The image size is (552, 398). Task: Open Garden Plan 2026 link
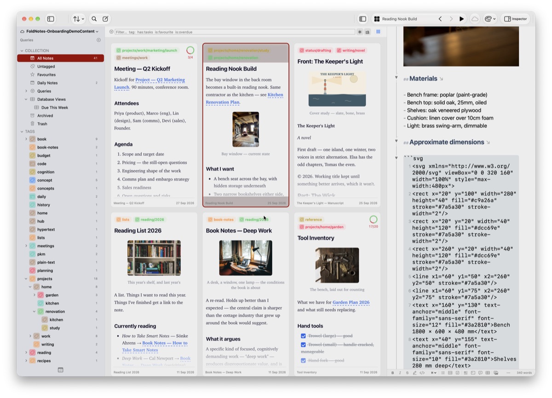(x=351, y=302)
